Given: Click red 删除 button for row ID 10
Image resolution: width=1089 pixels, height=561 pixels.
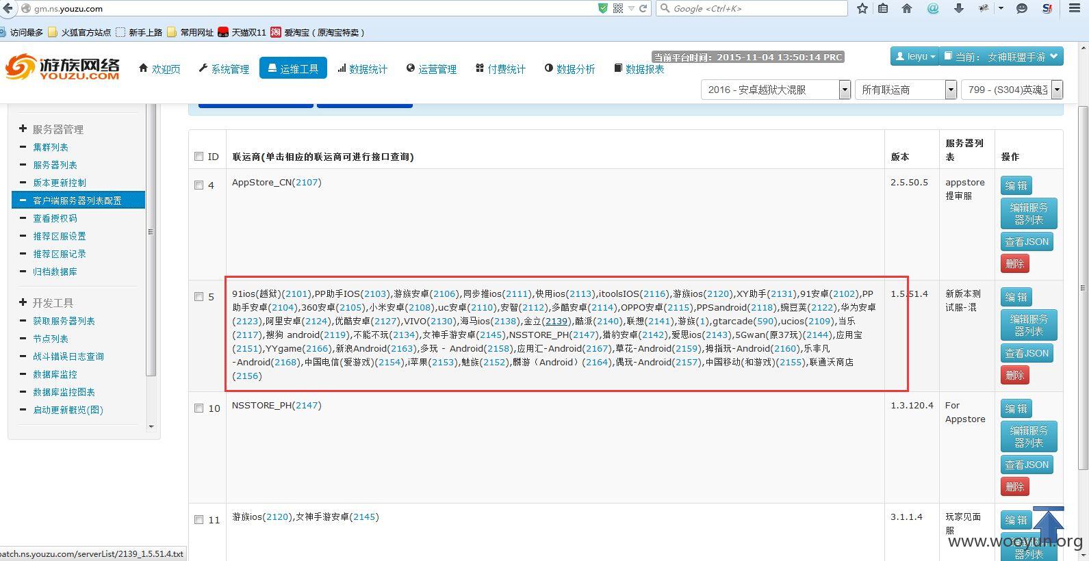Looking at the screenshot, I should tap(1015, 486).
